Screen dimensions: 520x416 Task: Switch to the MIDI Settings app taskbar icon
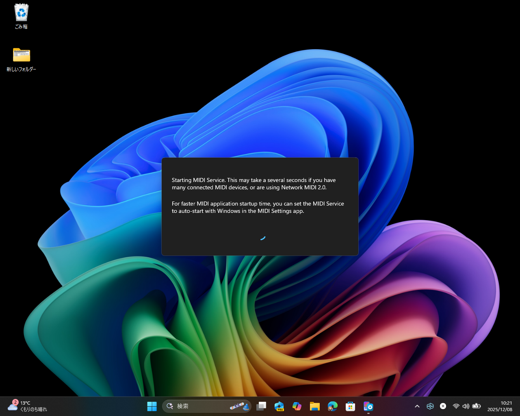pyautogui.click(x=368, y=406)
